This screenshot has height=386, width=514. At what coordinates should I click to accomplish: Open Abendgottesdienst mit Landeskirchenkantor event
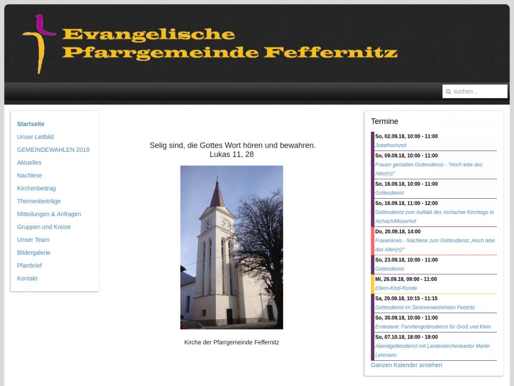coord(432,346)
